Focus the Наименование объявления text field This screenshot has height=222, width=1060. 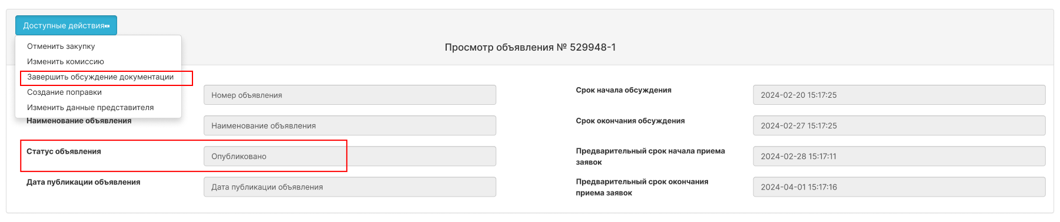pyautogui.click(x=350, y=125)
